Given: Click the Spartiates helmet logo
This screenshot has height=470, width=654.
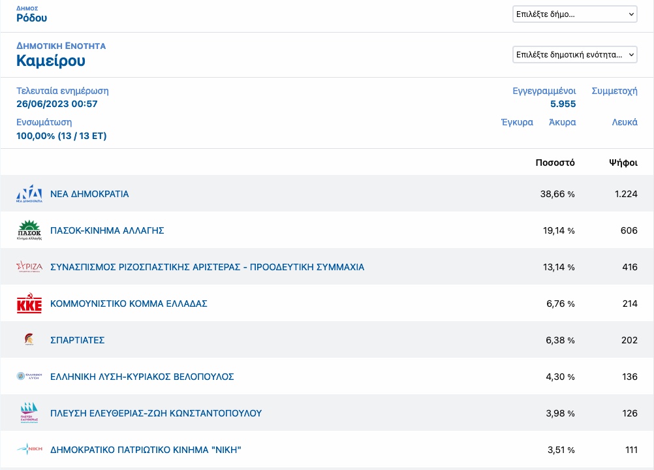Looking at the screenshot, I should pyautogui.click(x=29, y=339).
